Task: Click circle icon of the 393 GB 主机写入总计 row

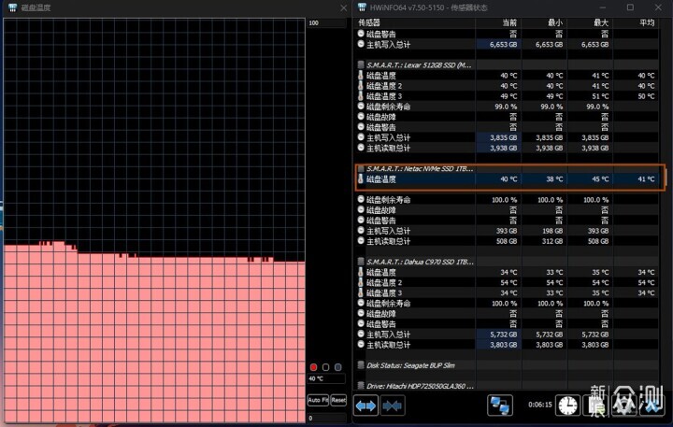Action: [x=361, y=231]
